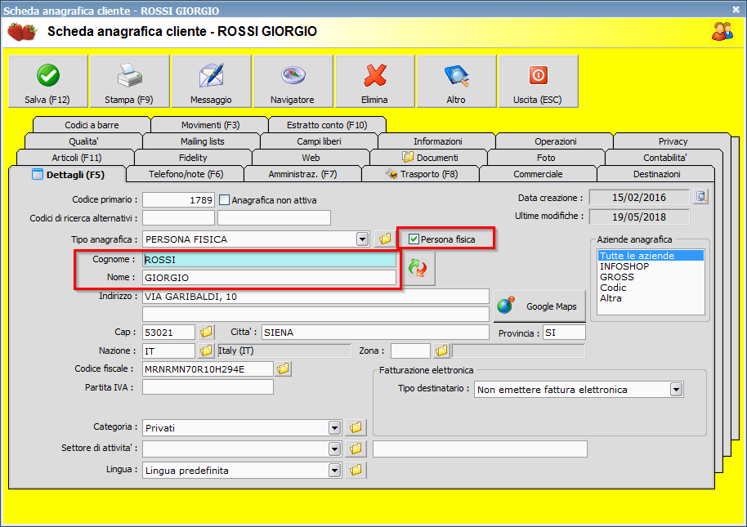
Task: Open the Documenti tab
Action: tap(429, 157)
